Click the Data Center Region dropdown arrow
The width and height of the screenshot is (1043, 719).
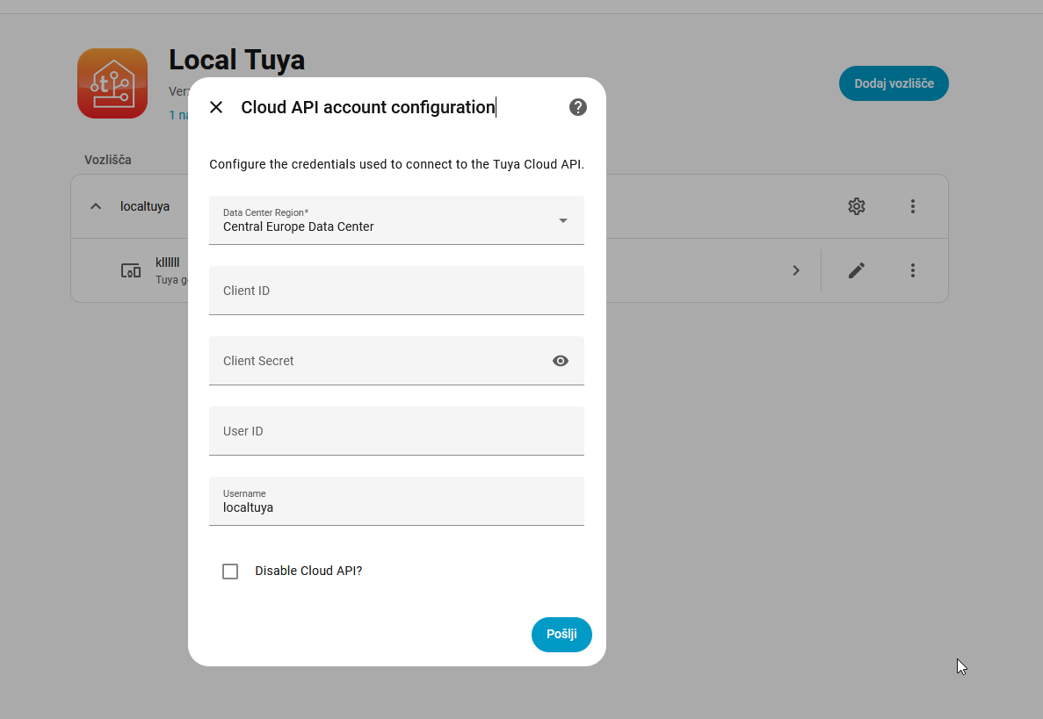(562, 220)
